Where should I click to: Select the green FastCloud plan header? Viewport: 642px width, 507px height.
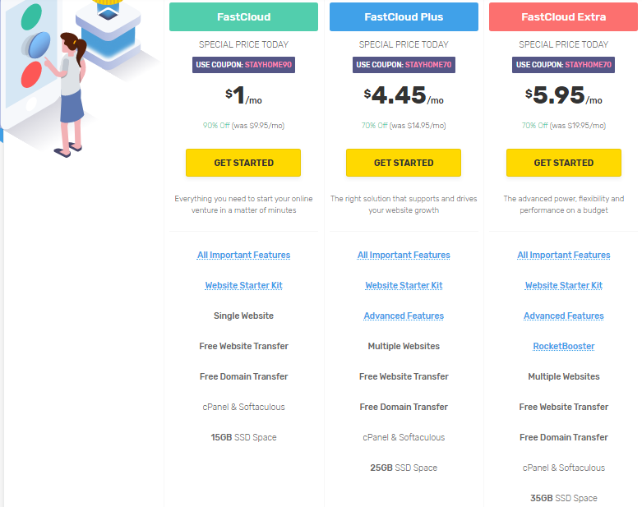coord(243,16)
